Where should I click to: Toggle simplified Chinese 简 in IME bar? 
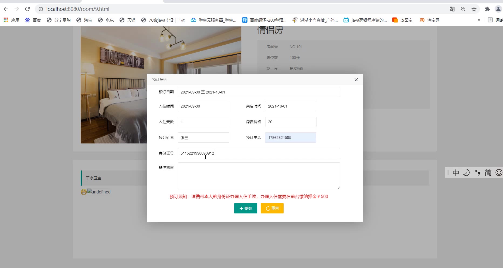(x=488, y=173)
